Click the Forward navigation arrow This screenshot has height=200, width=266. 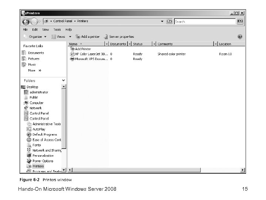coord(34,21)
